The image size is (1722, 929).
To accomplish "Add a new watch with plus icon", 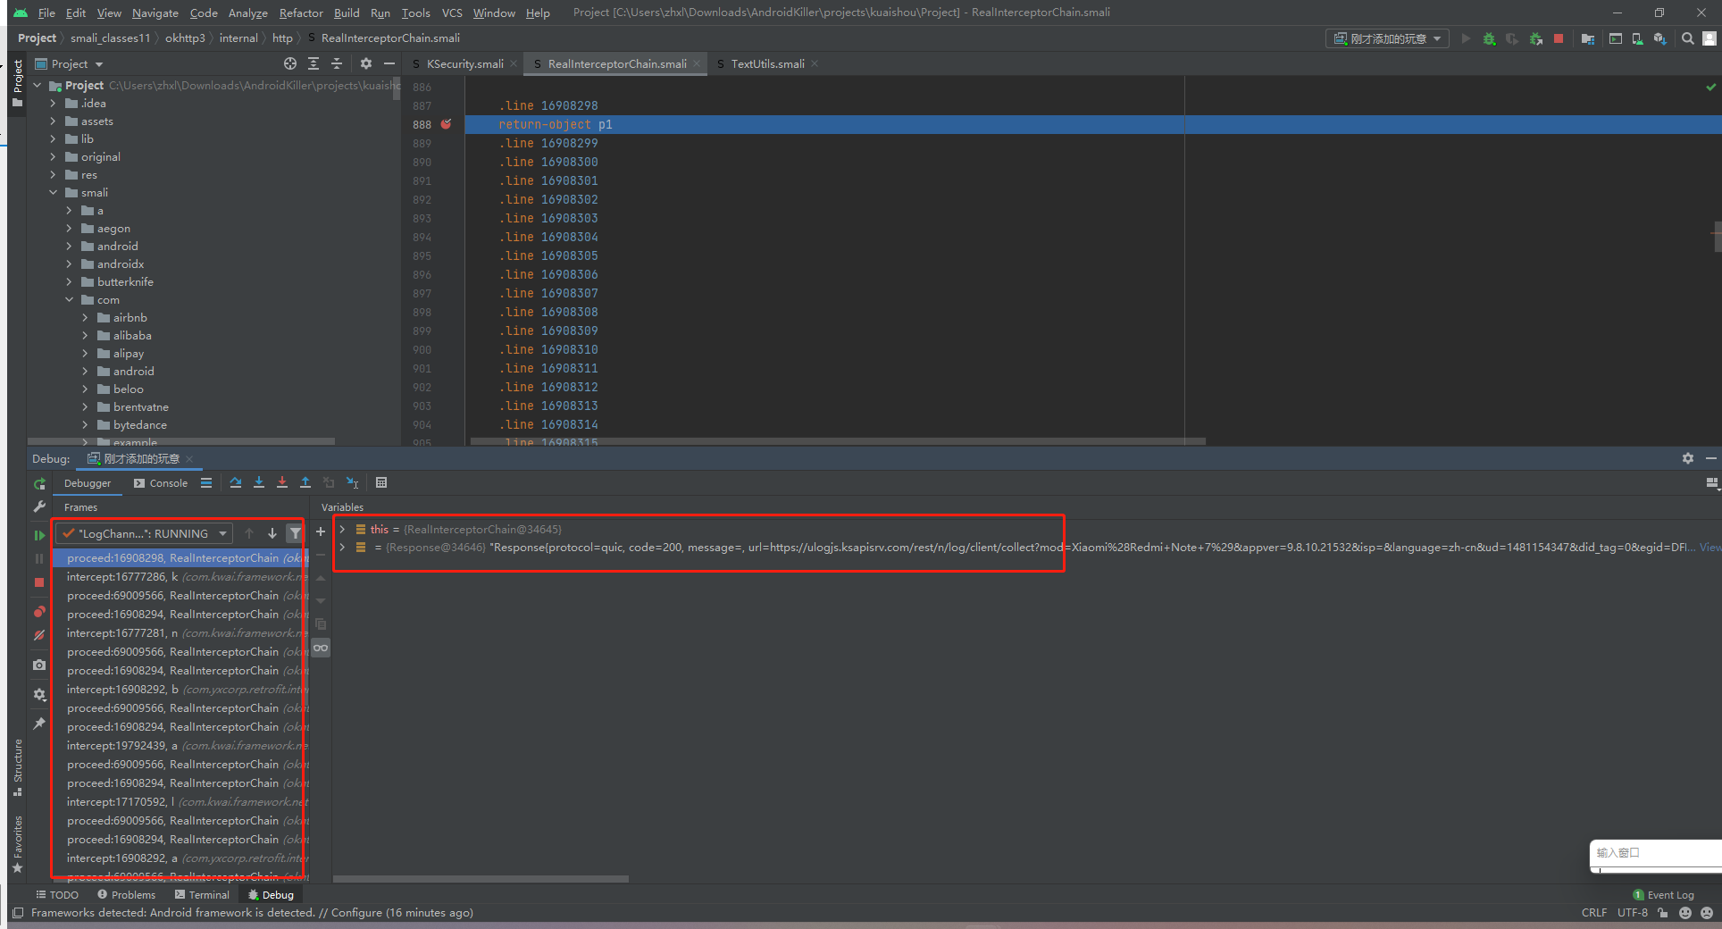I will coord(321,531).
